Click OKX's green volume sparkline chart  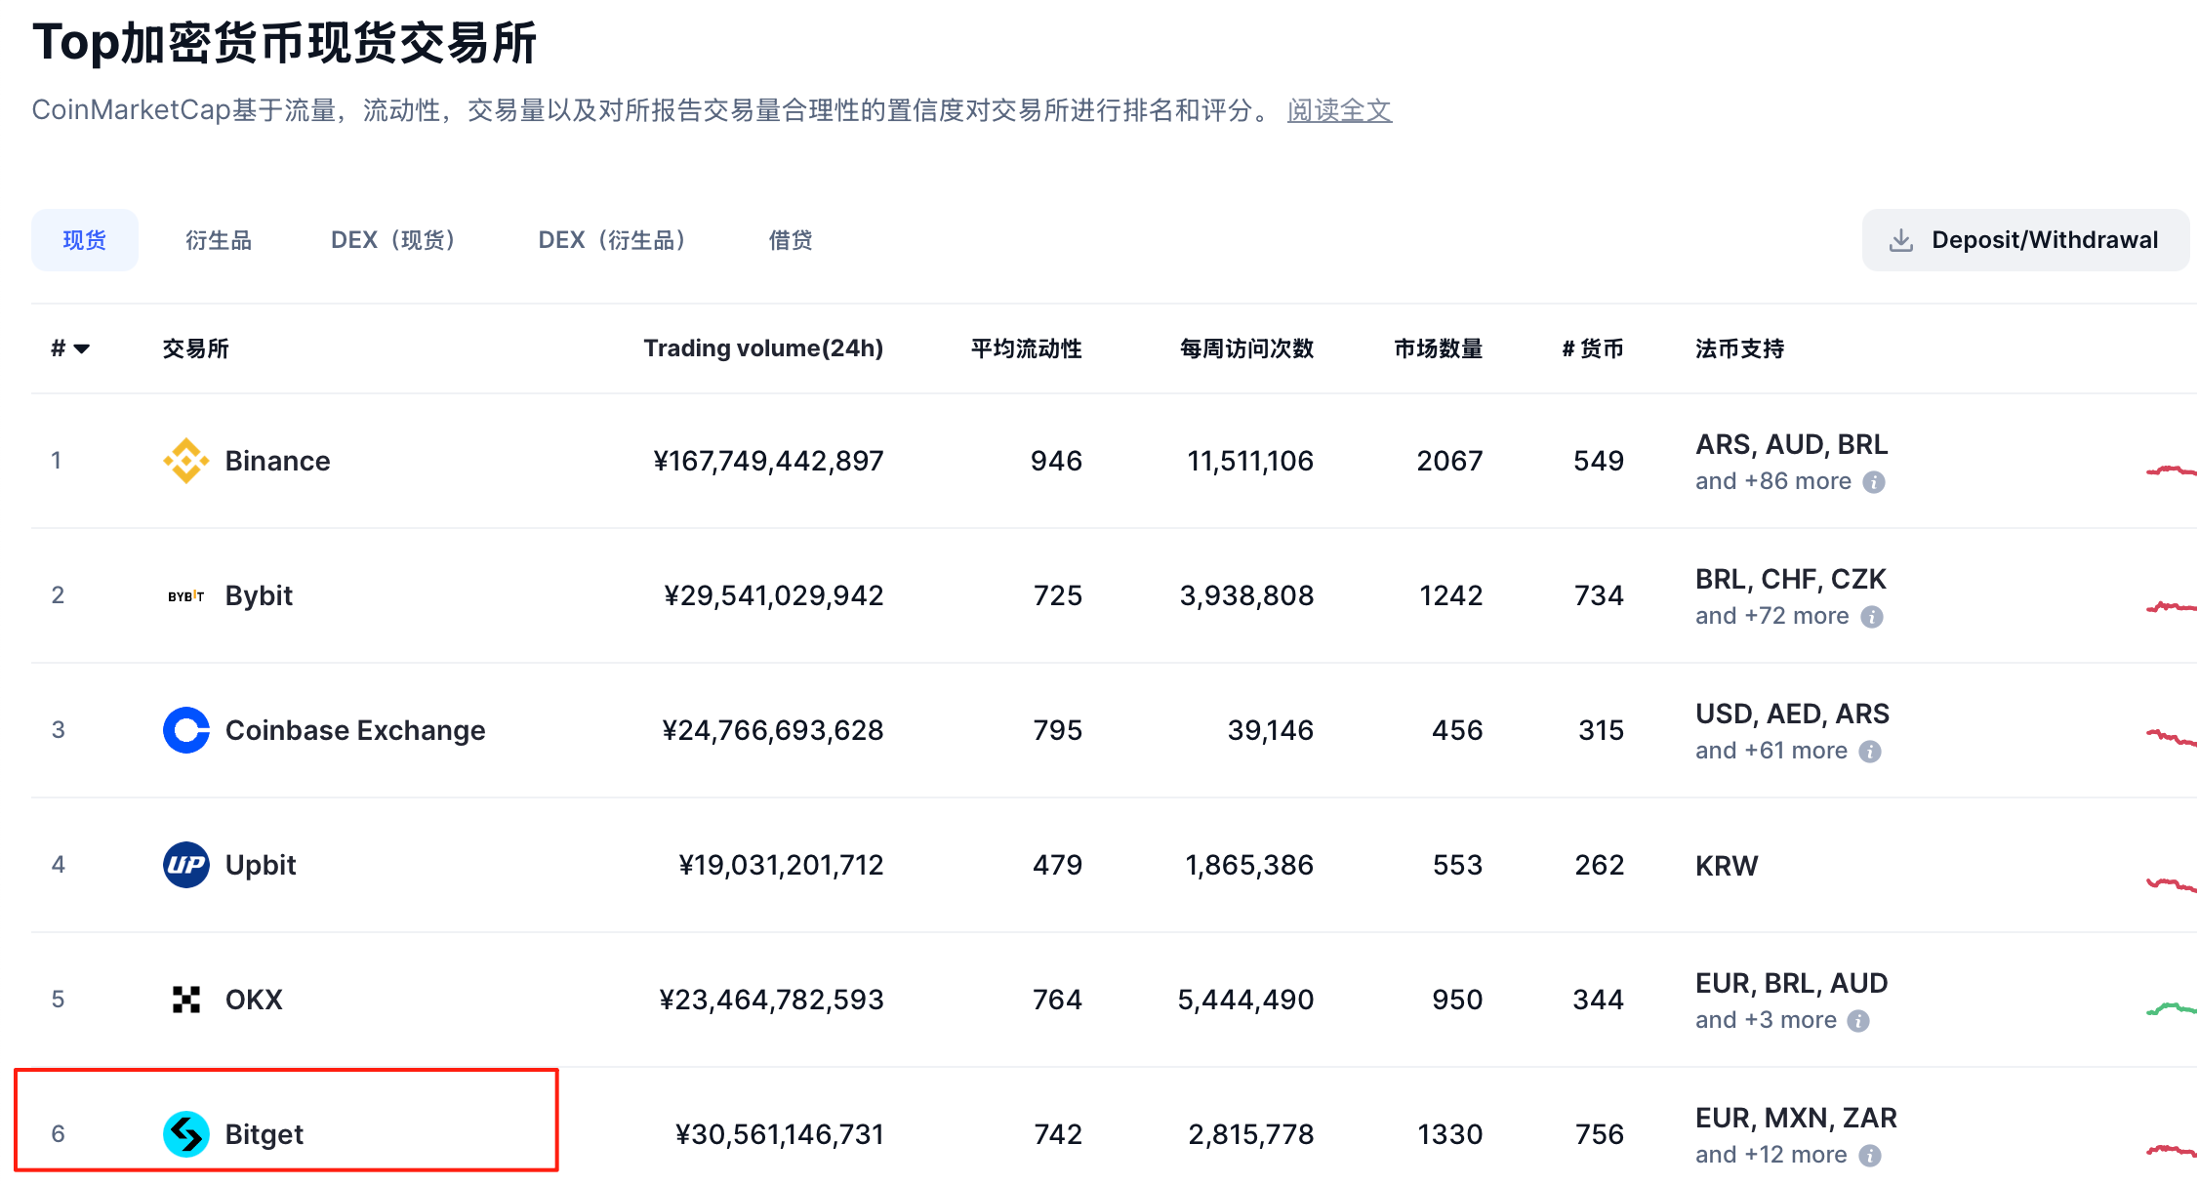click(x=2172, y=1008)
